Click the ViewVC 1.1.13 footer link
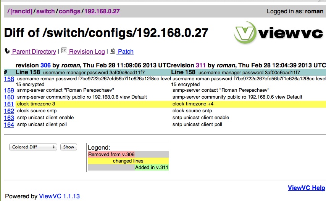 pos(59,196)
